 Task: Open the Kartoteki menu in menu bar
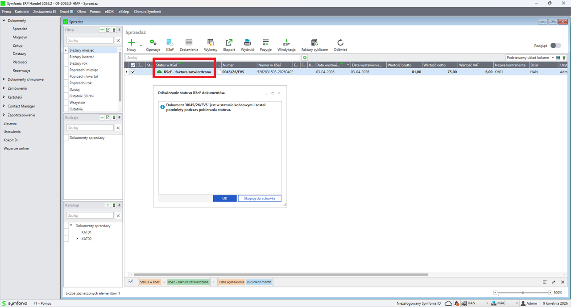[22, 11]
